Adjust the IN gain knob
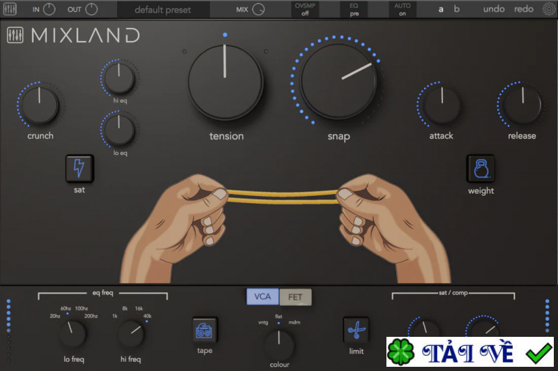This screenshot has width=558, height=371. [x=49, y=9]
